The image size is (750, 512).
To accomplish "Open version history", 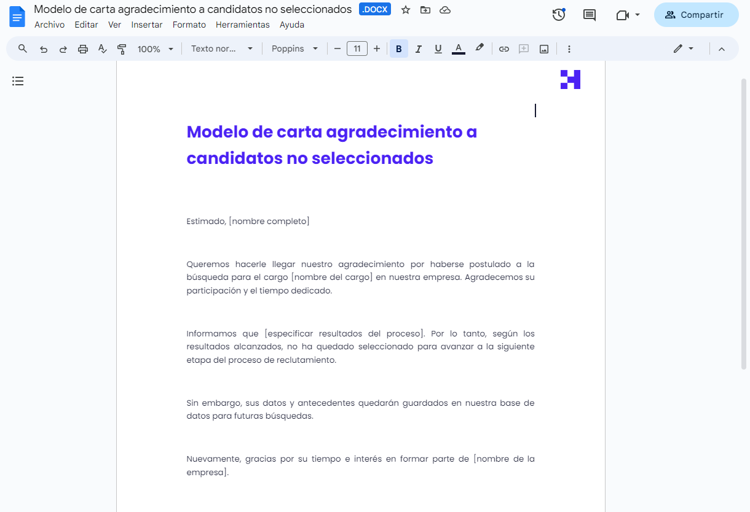I will [559, 14].
